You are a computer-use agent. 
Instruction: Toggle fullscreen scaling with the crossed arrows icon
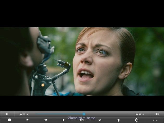pyautogui.click(x=100, y=120)
